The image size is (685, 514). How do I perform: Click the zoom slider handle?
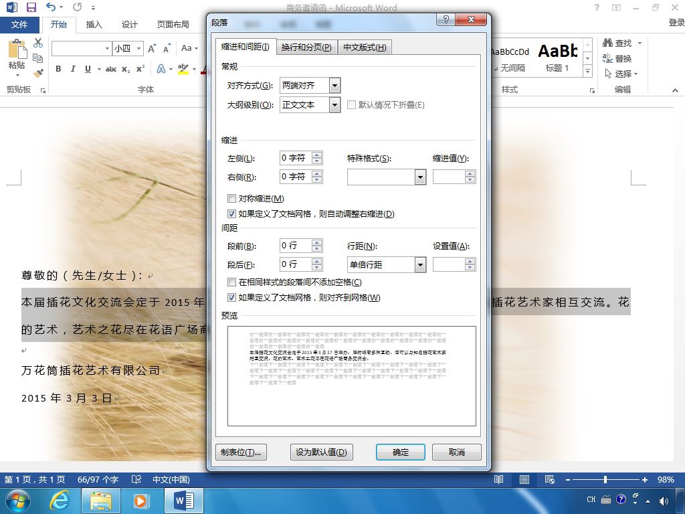[x=605, y=479]
